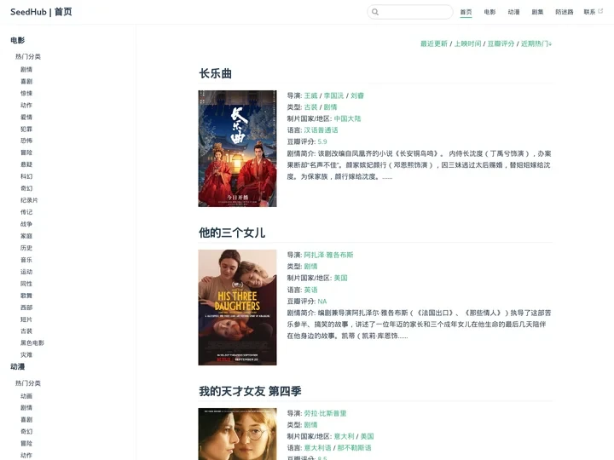Select 黑色电影 in the sidebar
Viewport: 614px width, 460px height.
(32, 342)
